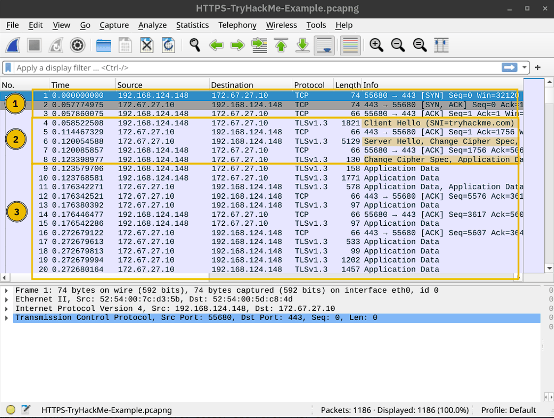Screen dimensions: 554x418
Task: Open the Telephony menu
Action: coord(238,25)
